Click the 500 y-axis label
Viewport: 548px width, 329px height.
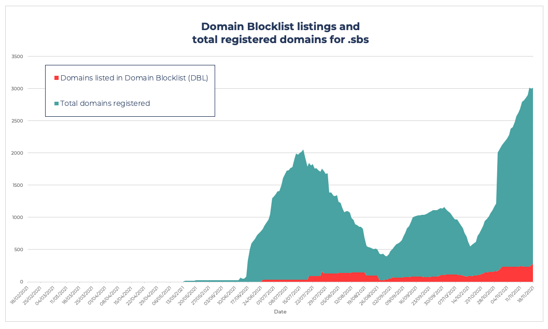(19, 249)
